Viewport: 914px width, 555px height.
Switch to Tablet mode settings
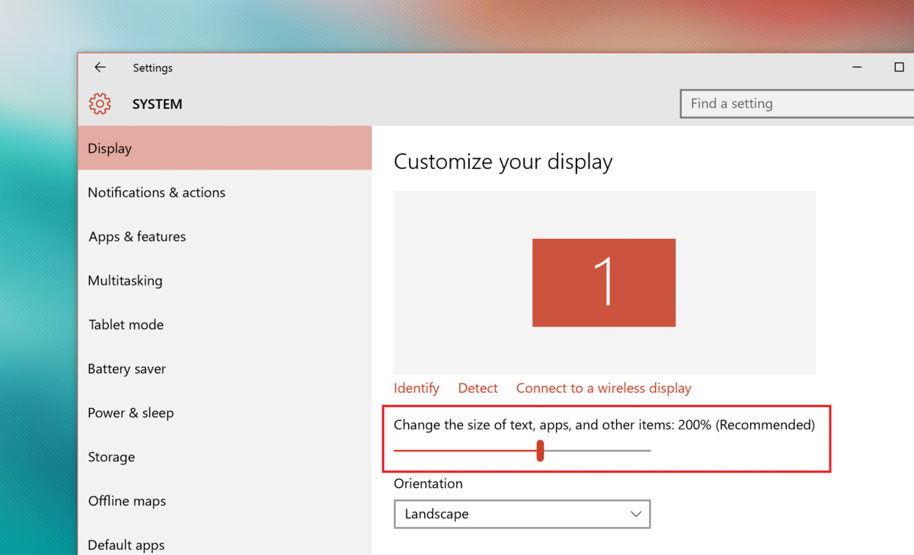click(x=126, y=325)
